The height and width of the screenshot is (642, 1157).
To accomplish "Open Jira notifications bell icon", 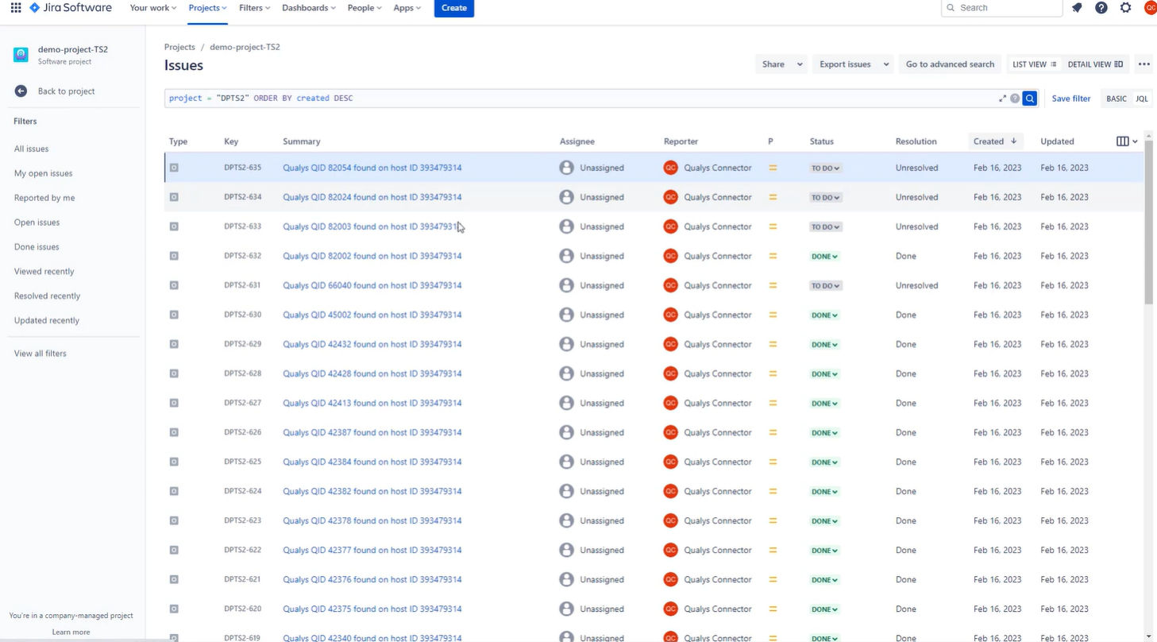I will [1077, 8].
